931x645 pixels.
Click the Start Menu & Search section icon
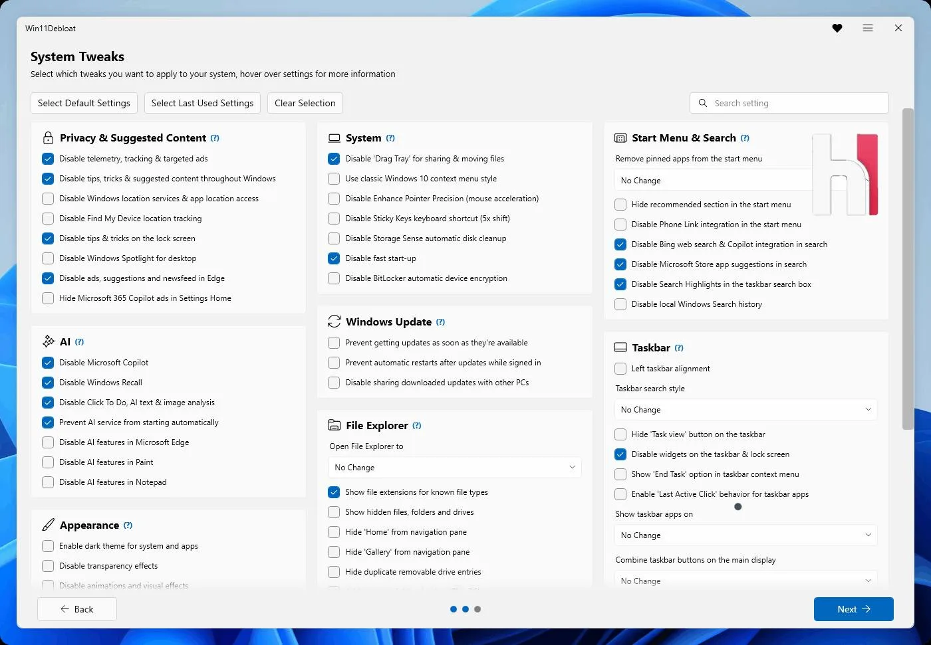click(620, 138)
